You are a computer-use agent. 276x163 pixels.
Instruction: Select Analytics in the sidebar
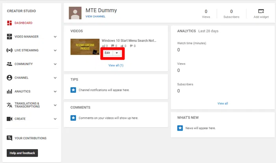pyautogui.click(x=22, y=91)
